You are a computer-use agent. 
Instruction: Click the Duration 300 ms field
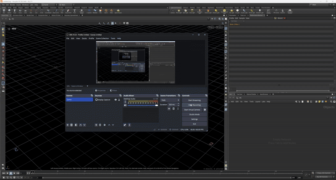coord(173,104)
